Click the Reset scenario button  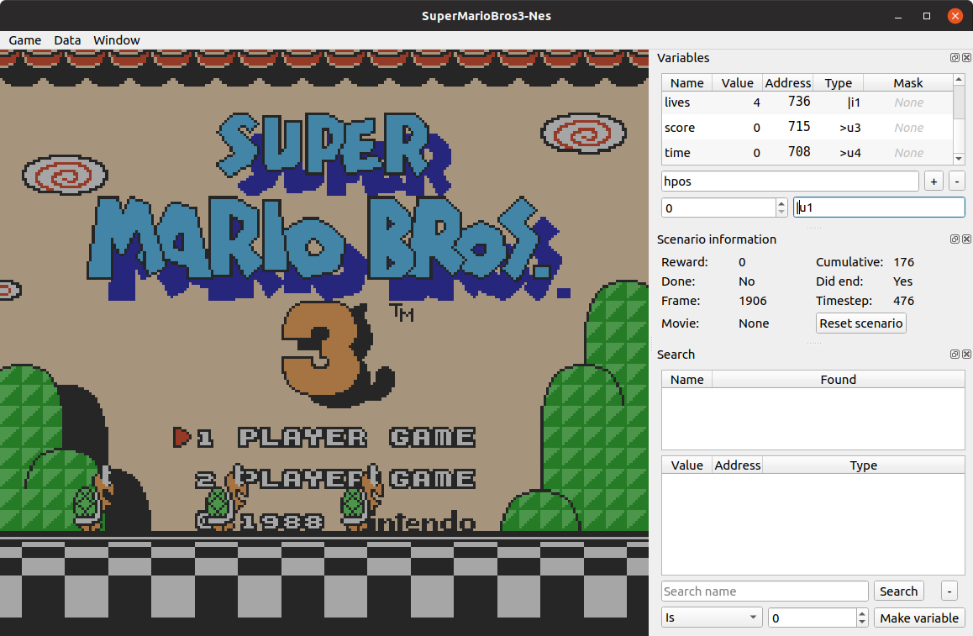(860, 323)
